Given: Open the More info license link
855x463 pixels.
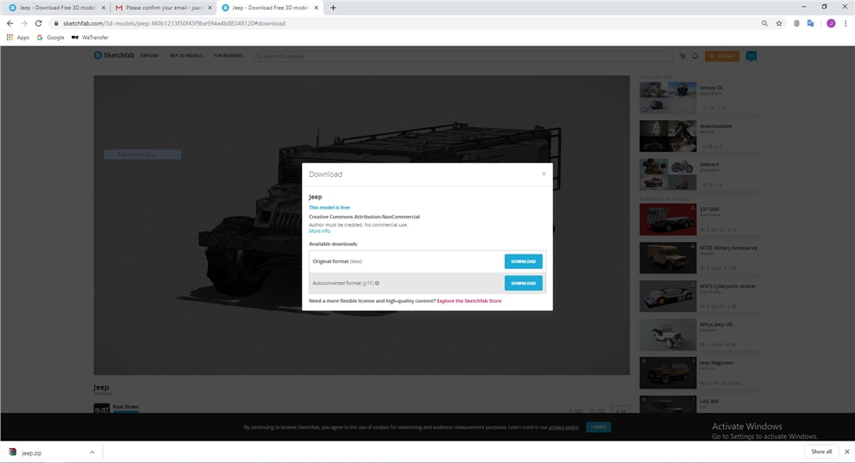Looking at the screenshot, I should (x=319, y=231).
